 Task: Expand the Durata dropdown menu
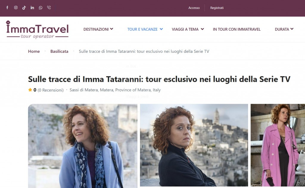point(284,29)
